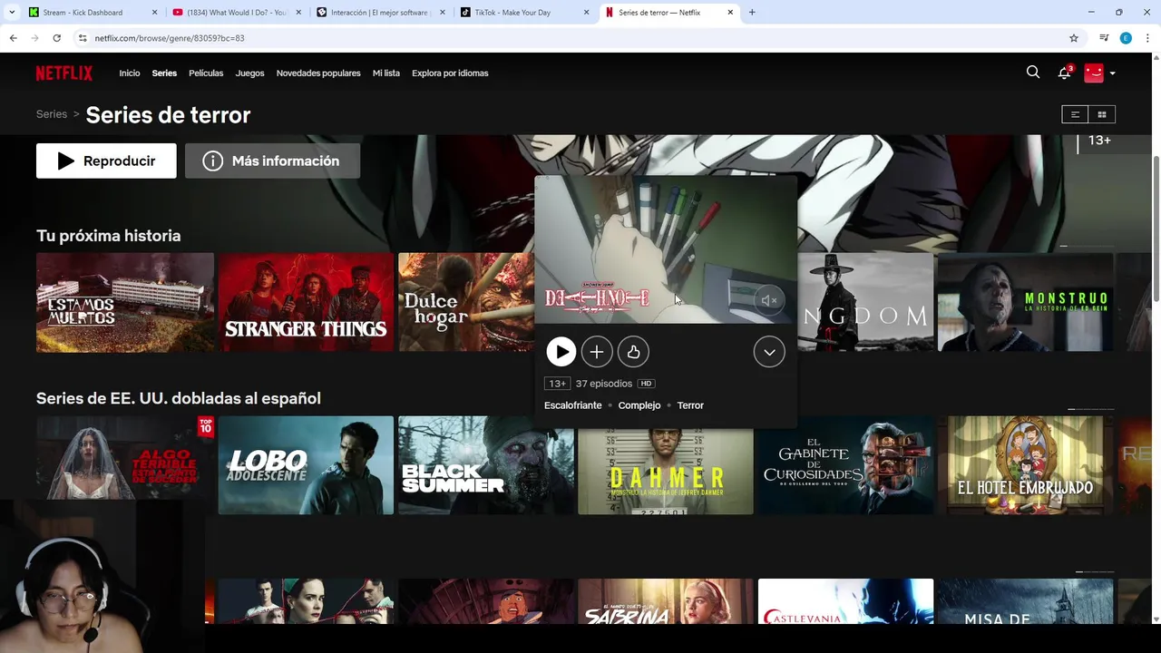Open Dulce hogar thumbnail

(466, 302)
